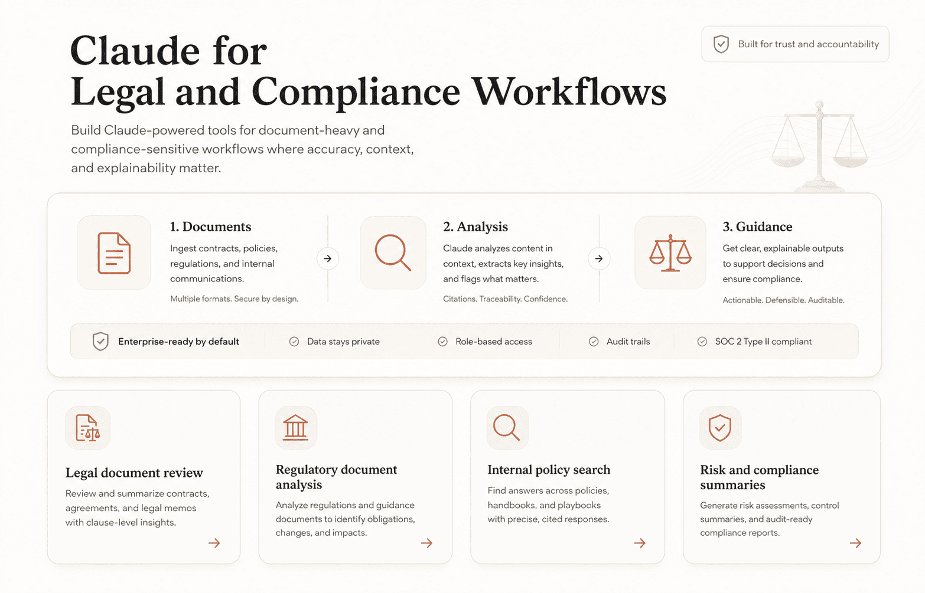Click 'Ingest contracts, policies' description text
This screenshot has width=925, height=593.
(223, 264)
